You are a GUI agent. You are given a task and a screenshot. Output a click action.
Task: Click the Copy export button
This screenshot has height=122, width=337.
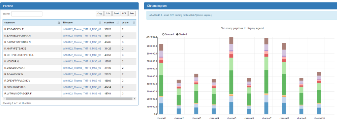point(100,13)
